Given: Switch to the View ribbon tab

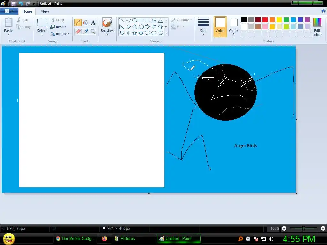Looking at the screenshot, I should tap(45, 11).
